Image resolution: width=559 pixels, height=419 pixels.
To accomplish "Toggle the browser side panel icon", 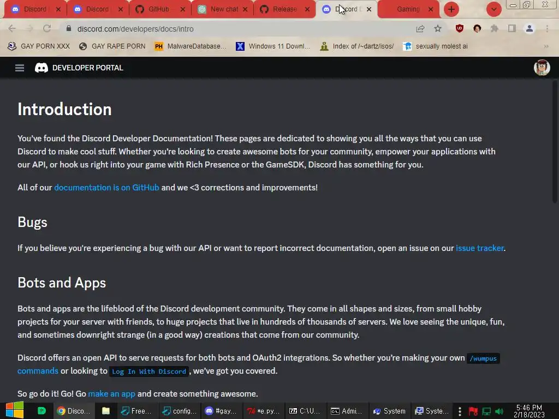I will click(512, 28).
